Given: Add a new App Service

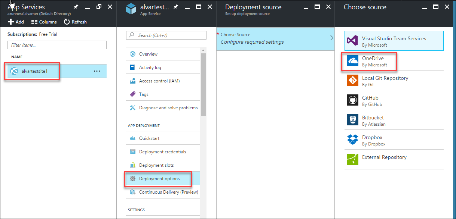Looking at the screenshot, I should (16, 22).
